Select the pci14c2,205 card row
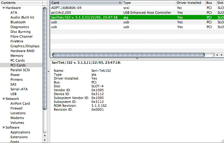The height and width of the screenshot is (143, 224). 137,13
